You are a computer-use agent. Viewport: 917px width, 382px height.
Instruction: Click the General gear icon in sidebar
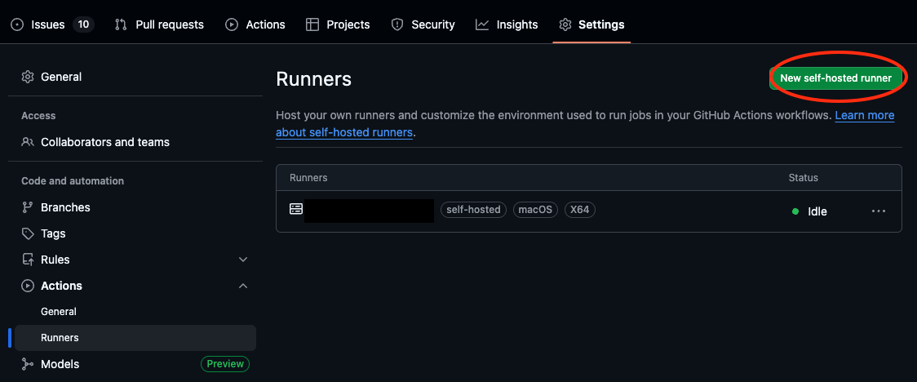pyautogui.click(x=28, y=77)
